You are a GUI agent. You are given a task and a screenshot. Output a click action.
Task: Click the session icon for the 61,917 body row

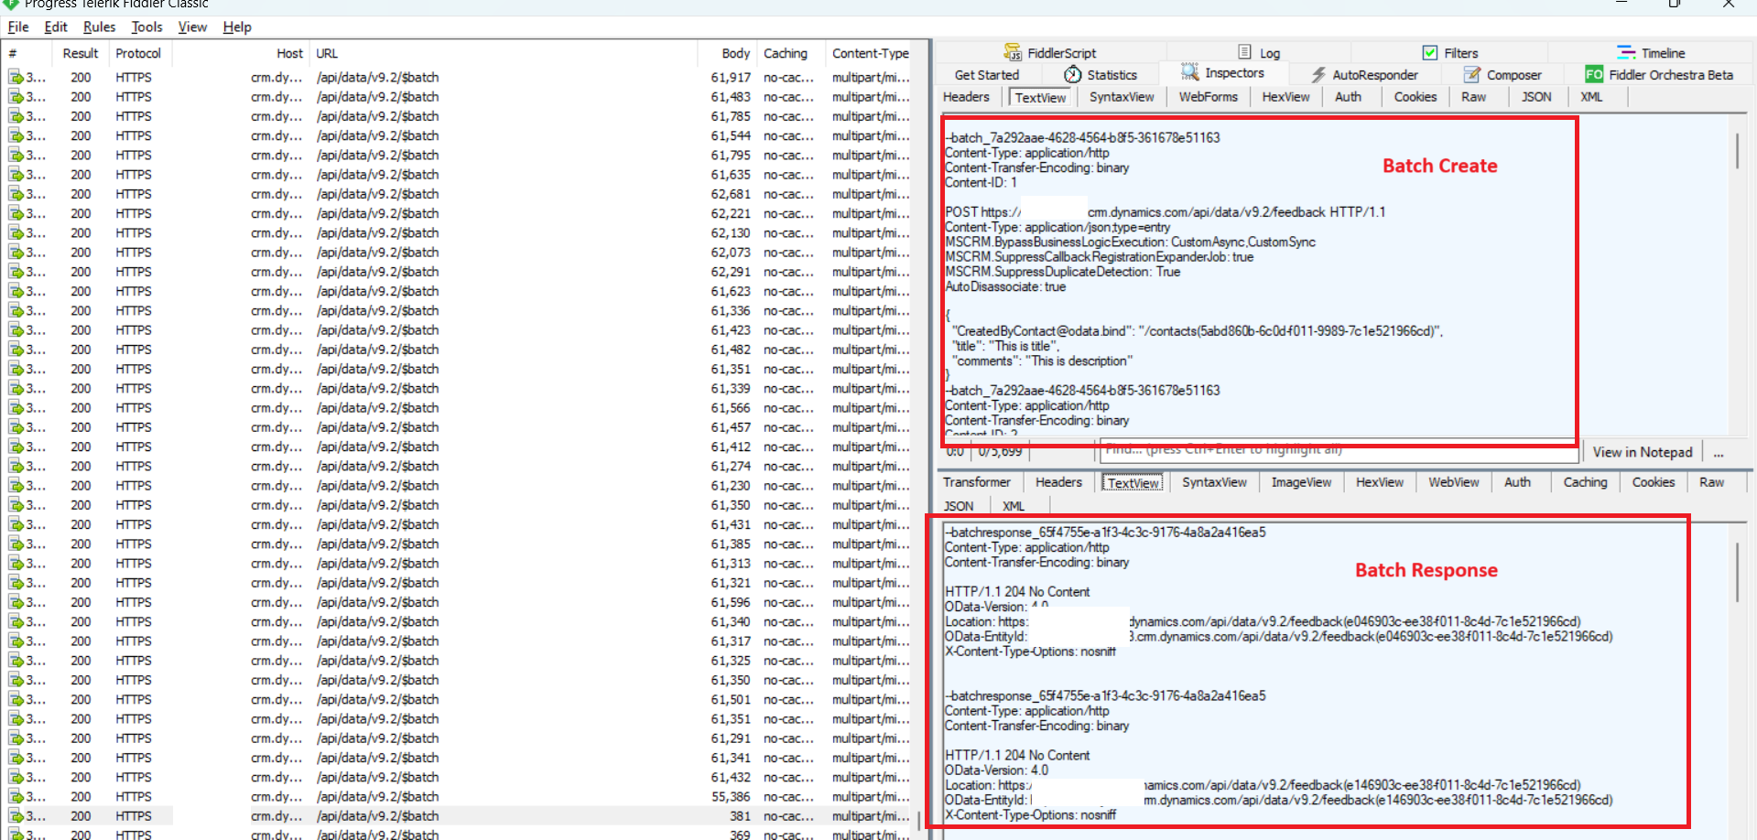16,78
